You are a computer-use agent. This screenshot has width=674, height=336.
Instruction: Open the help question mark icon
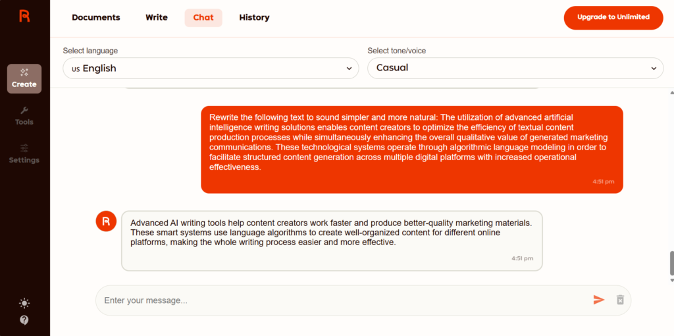pos(24,320)
